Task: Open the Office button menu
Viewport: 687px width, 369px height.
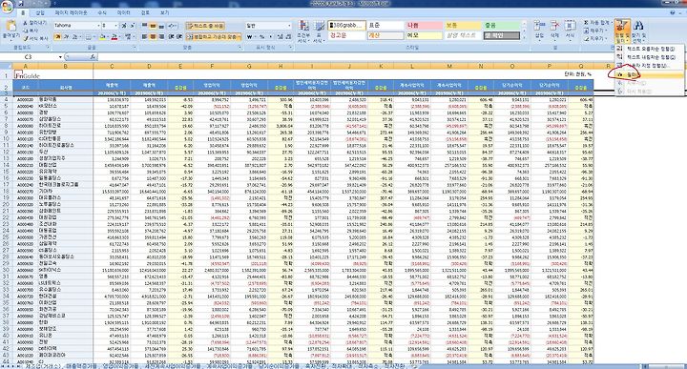Action: pyautogui.click(x=8, y=6)
